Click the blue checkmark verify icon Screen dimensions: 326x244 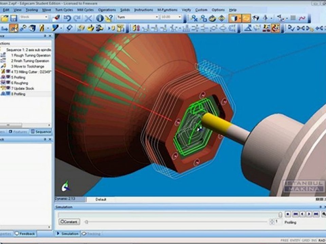[291, 28]
